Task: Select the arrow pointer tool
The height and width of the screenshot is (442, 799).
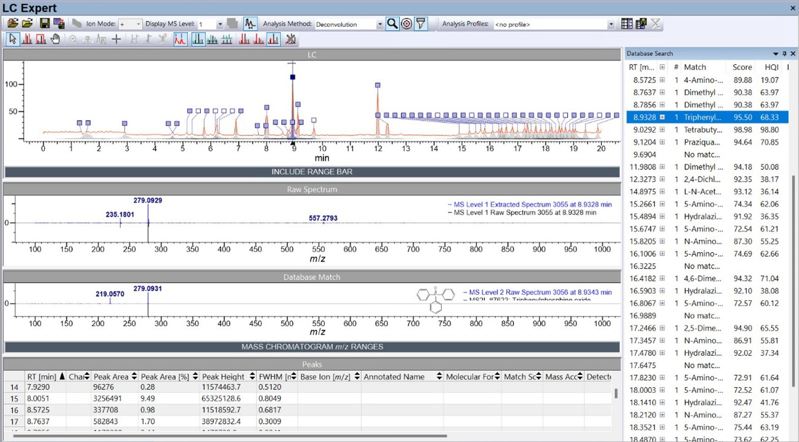Action: coord(13,39)
